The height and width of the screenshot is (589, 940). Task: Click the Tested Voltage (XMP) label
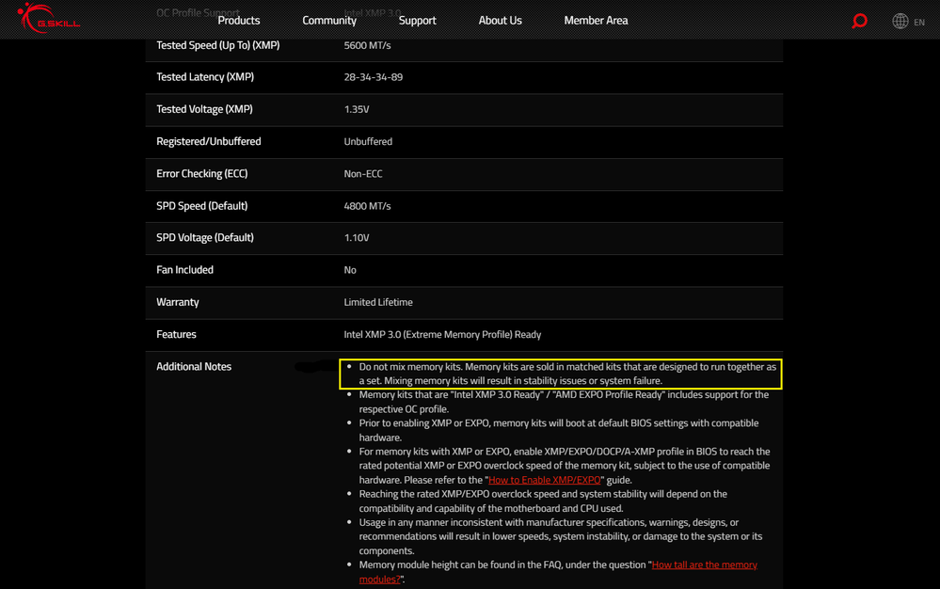204,110
